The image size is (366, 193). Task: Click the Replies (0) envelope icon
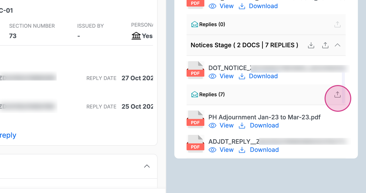click(194, 24)
